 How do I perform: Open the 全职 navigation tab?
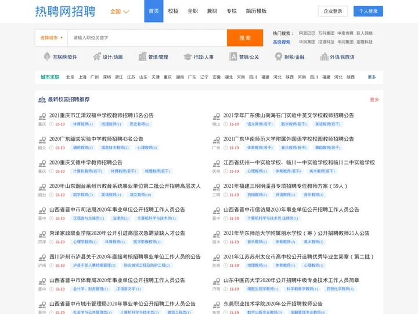[x=193, y=11]
